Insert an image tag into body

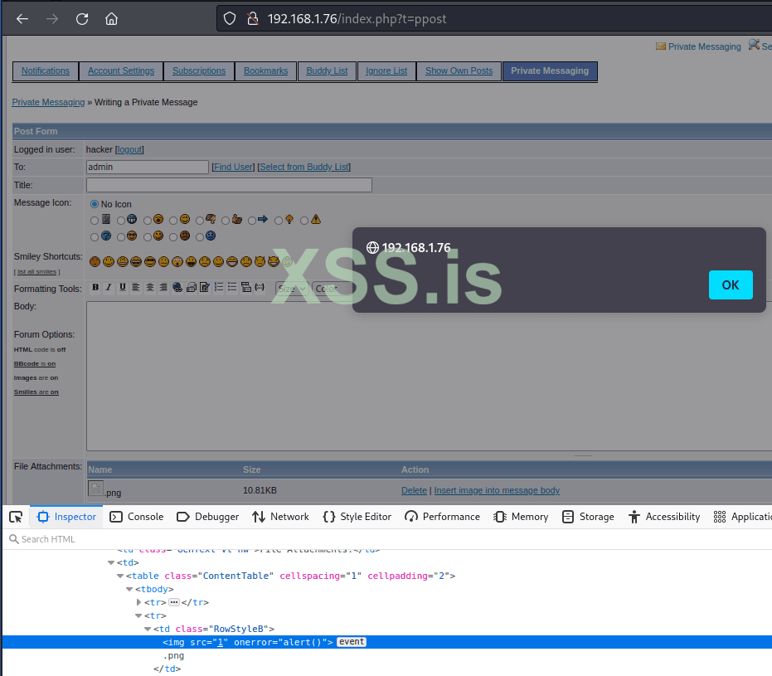(205, 288)
